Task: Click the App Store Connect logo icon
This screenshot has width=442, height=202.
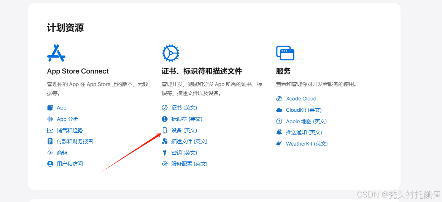Action: [56, 53]
